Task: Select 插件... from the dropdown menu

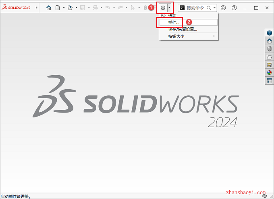Action: 174,23
